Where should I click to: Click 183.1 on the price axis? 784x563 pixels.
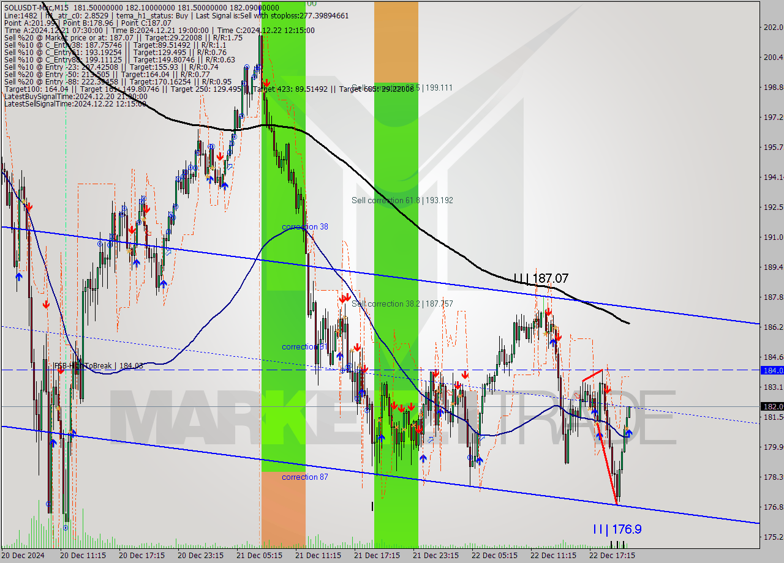coord(773,387)
